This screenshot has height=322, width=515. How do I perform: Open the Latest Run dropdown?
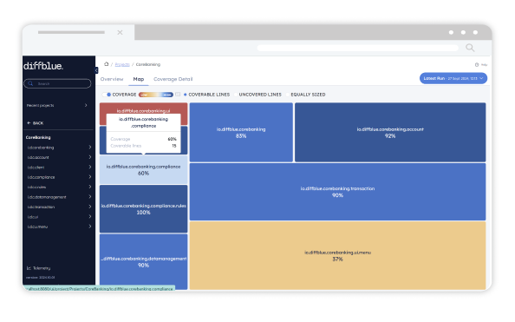click(x=453, y=78)
